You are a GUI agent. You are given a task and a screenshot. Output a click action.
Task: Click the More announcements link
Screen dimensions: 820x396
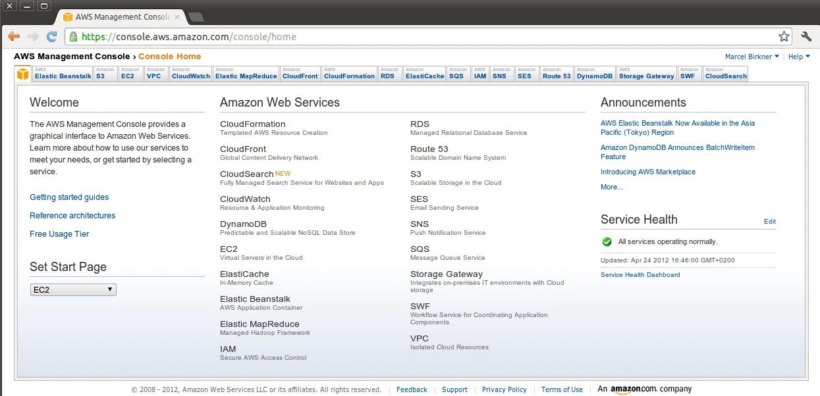point(612,187)
